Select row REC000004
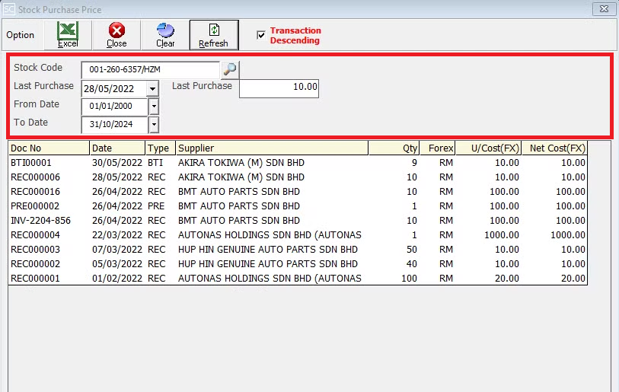The width and height of the screenshot is (619, 392). point(298,235)
